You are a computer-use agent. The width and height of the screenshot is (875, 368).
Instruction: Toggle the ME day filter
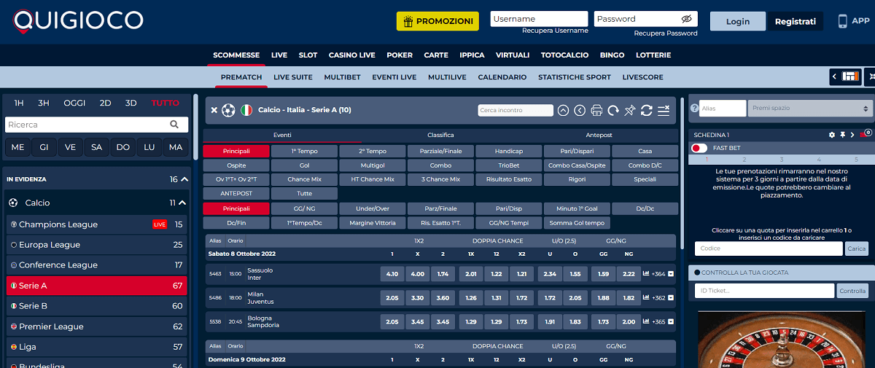[17, 147]
